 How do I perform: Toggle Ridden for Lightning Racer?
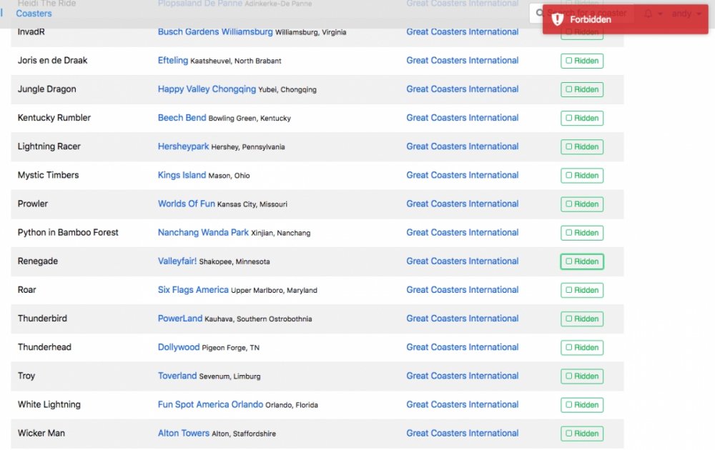582,147
